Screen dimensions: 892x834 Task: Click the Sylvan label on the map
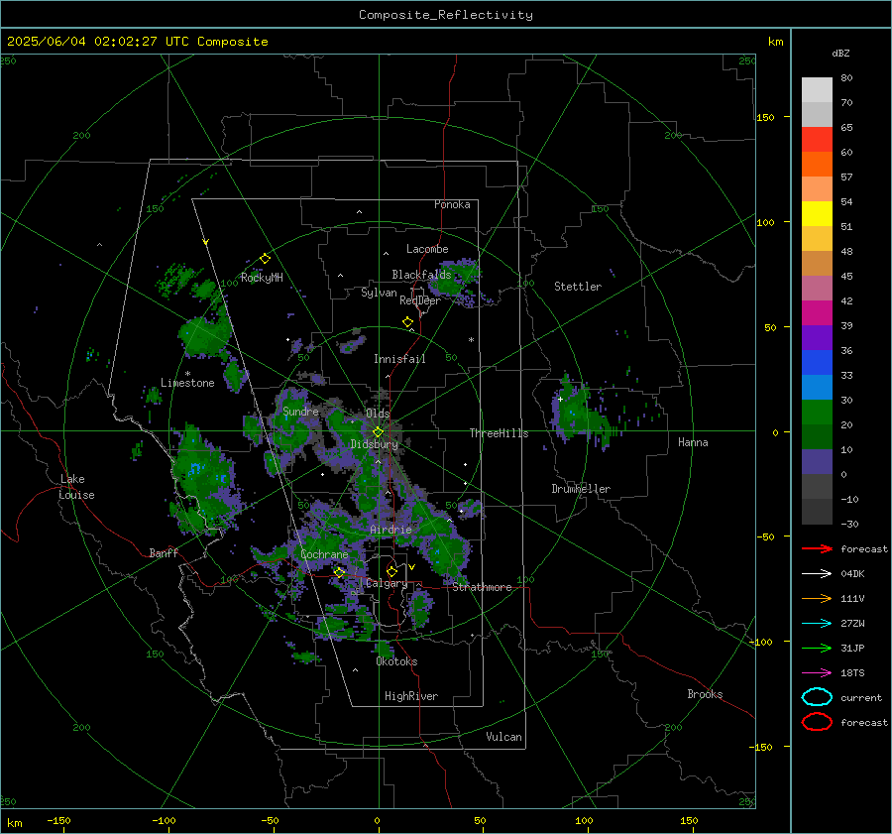[x=379, y=293]
